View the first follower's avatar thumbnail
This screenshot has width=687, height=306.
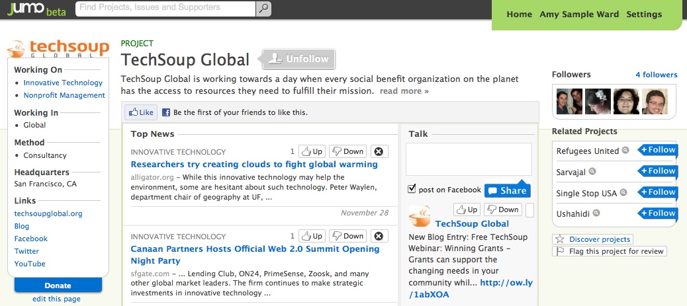(569, 102)
